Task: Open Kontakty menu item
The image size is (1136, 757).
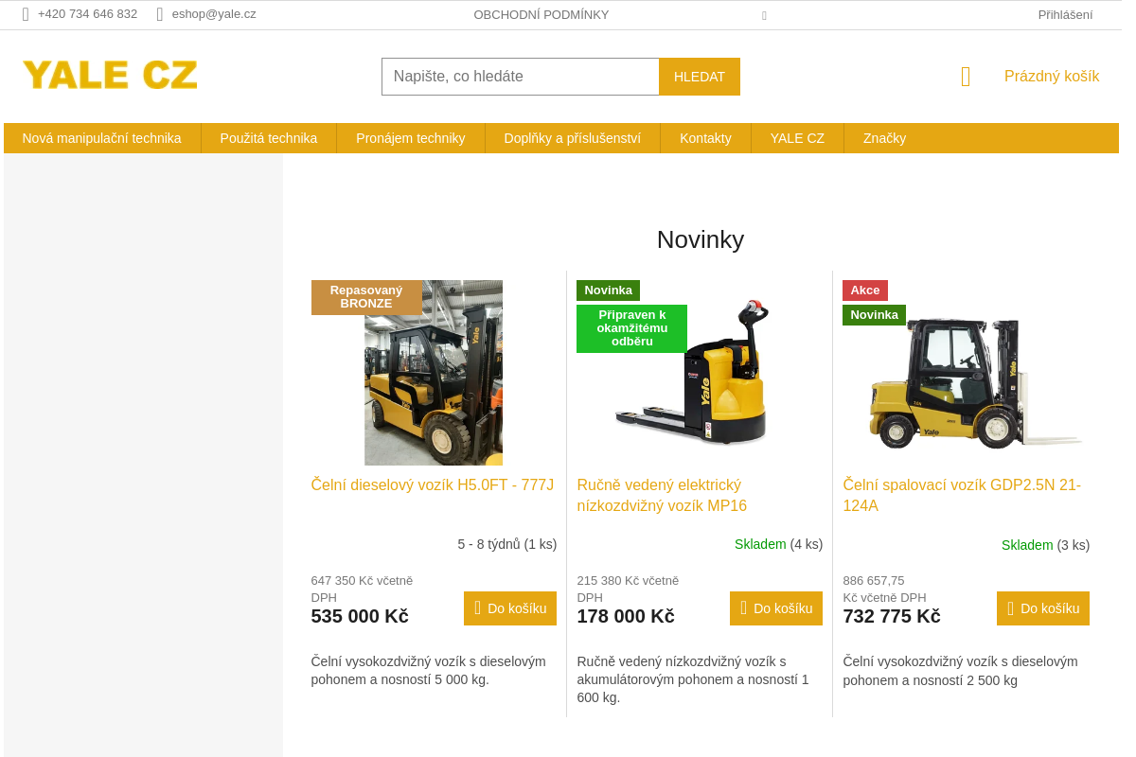Action: [x=705, y=138]
